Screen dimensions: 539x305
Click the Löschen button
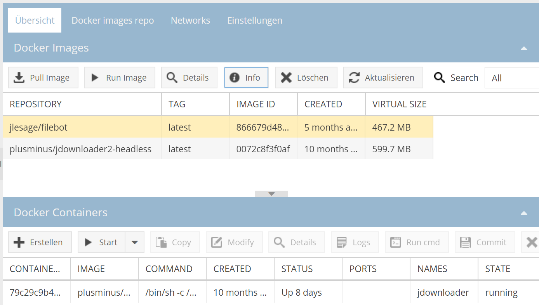306,78
